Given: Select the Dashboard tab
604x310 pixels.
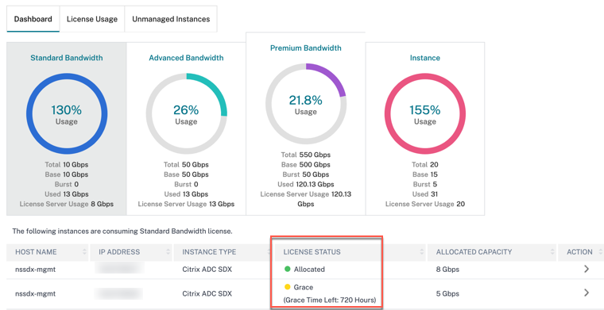Looking at the screenshot, I should point(33,19).
